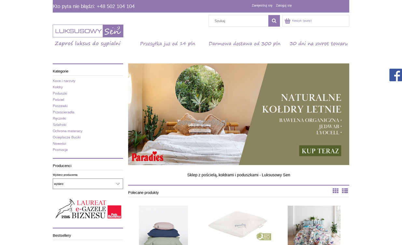
Task: Switch products to list view
Action: point(345,191)
